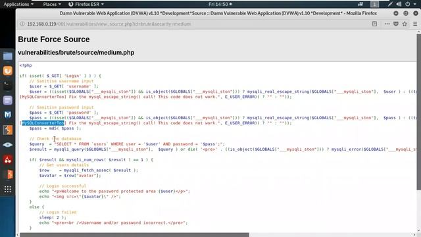Open the orange bolt icon above app grid

click(x=7, y=174)
